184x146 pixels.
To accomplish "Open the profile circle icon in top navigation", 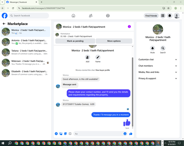I will tap(108, 16).
